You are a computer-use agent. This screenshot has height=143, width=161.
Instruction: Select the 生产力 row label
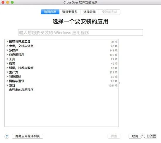(x=13, y=72)
